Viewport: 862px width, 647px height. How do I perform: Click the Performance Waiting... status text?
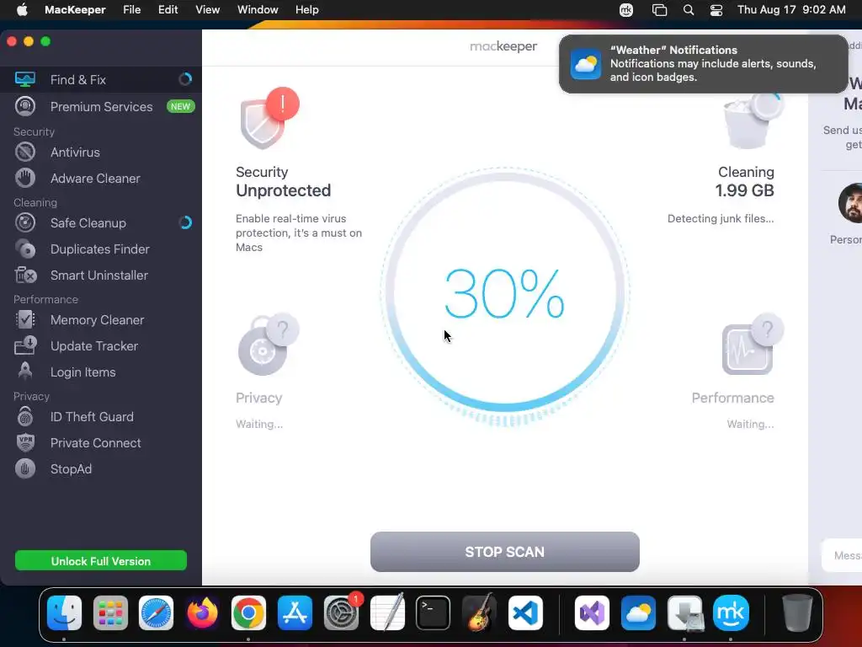(x=750, y=425)
